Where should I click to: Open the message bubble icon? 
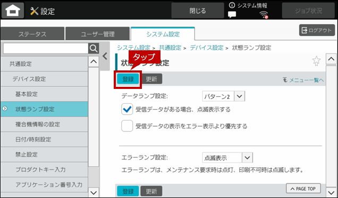pyautogui.click(x=232, y=15)
